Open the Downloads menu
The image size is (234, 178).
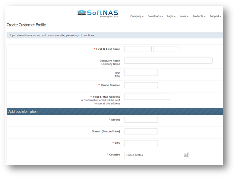(155, 16)
